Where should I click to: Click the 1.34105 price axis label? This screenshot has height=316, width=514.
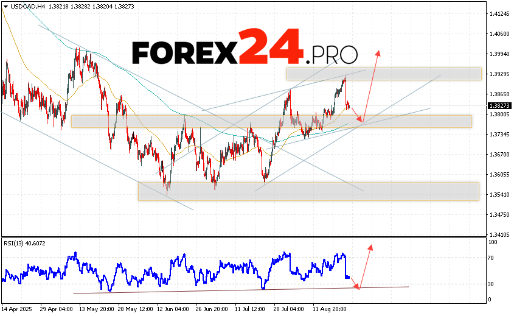point(499,234)
